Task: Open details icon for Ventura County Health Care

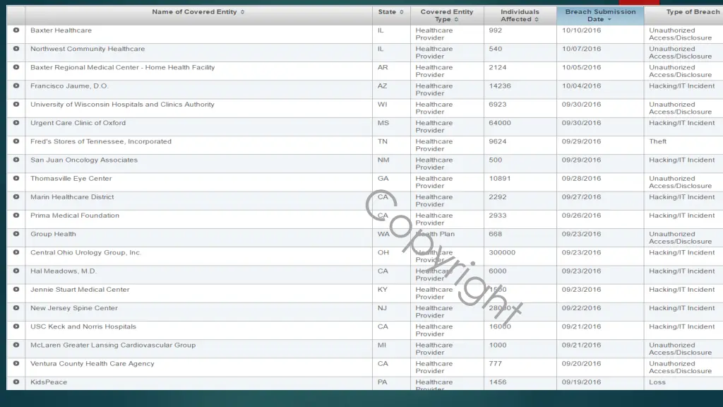Action: coord(16,363)
